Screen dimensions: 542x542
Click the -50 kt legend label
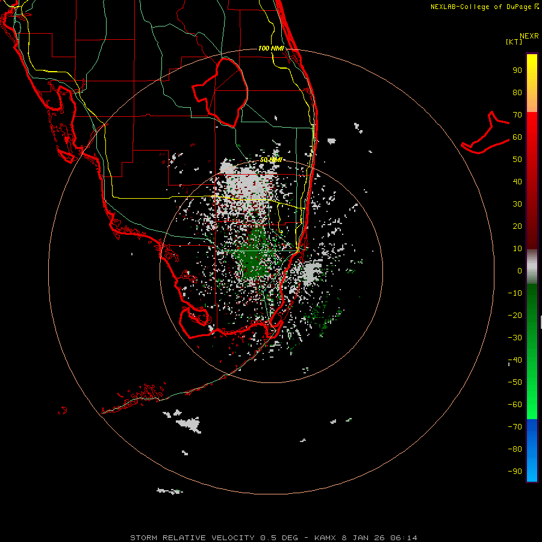click(x=515, y=382)
